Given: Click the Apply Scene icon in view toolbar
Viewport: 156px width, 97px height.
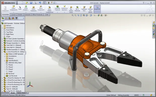Looking at the screenshot, I should [101, 15].
